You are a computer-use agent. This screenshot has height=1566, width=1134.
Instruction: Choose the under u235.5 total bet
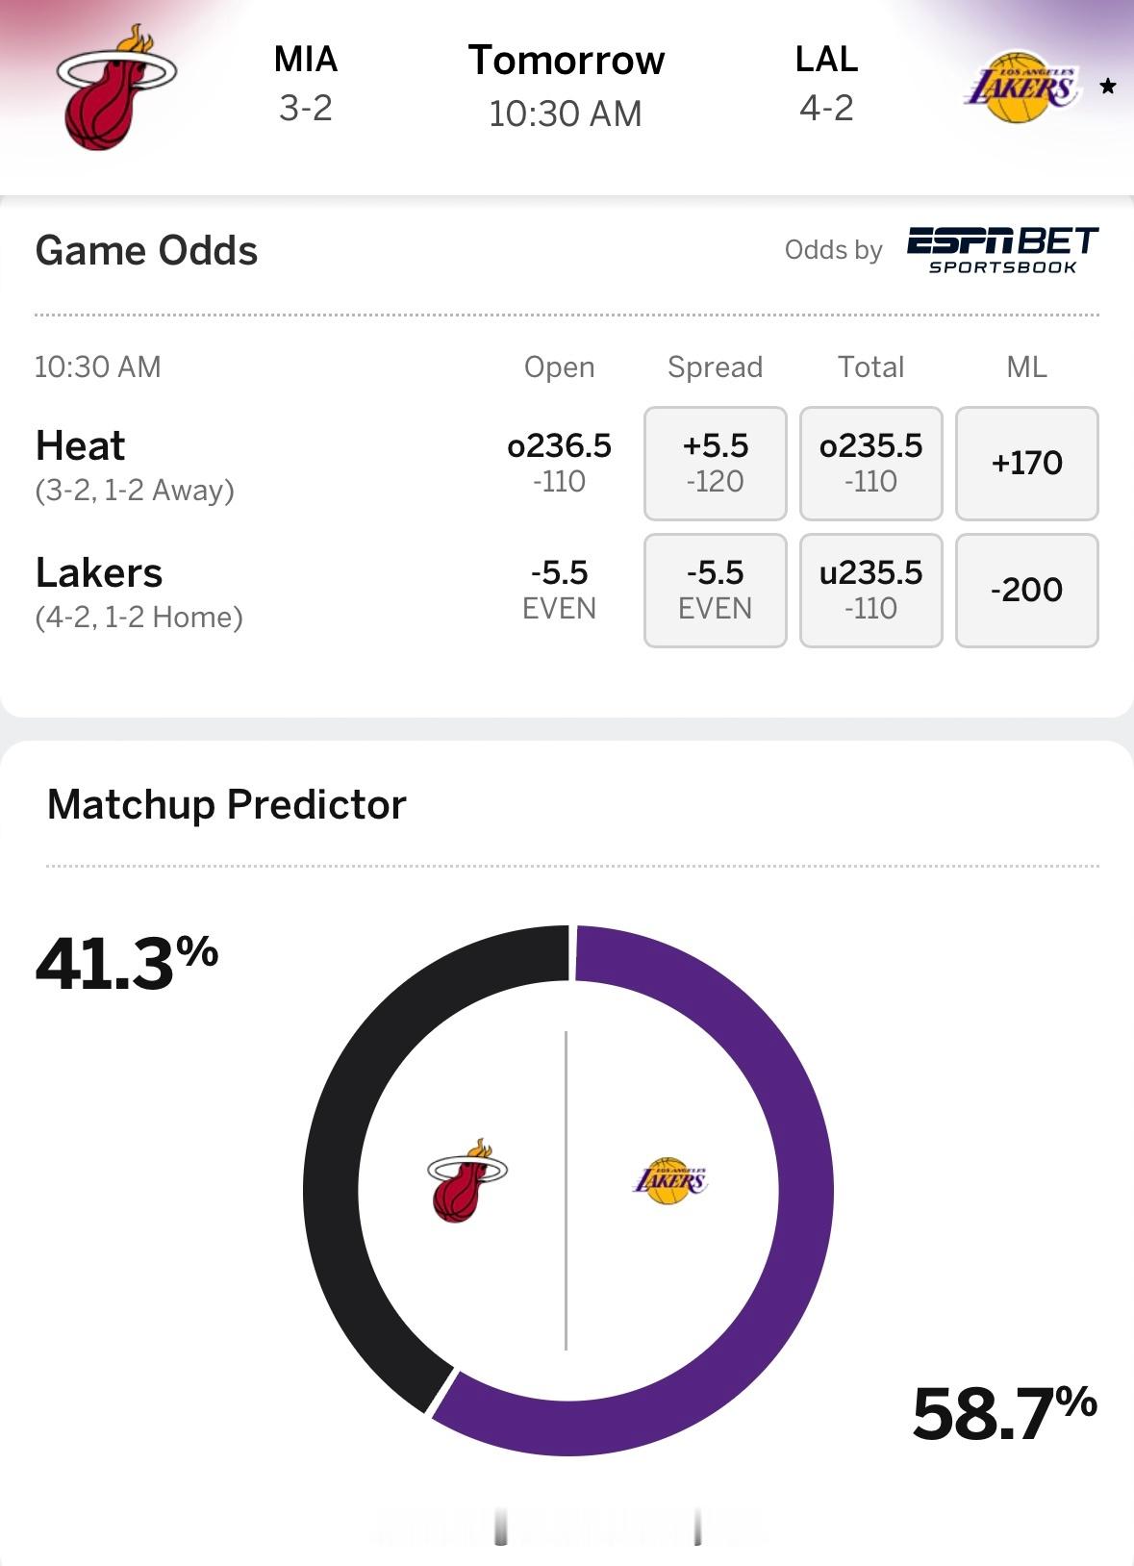(x=870, y=590)
